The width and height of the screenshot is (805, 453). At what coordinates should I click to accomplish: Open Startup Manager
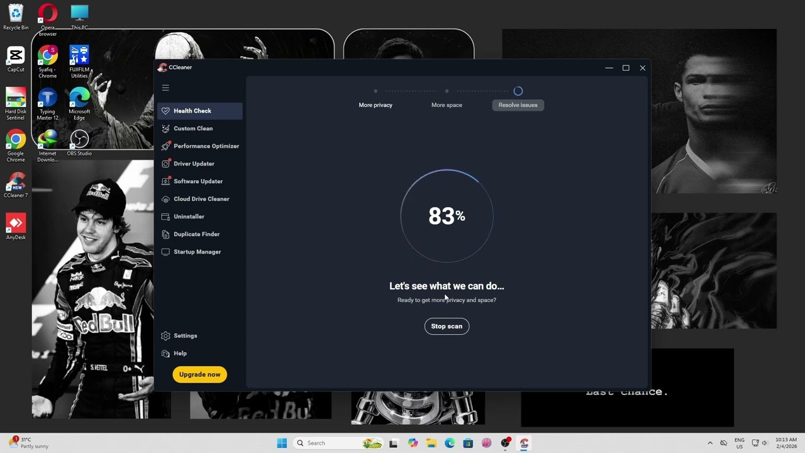coord(199,252)
